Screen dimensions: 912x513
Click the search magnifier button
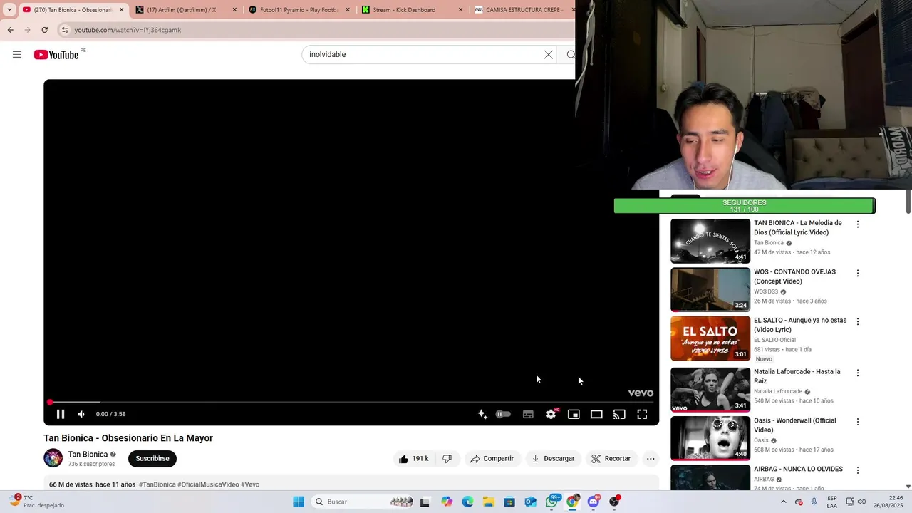click(570, 54)
